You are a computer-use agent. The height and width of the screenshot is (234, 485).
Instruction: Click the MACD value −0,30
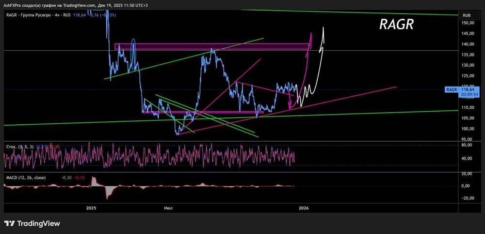(66, 177)
